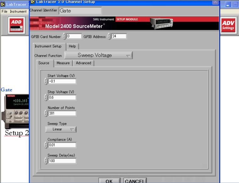Screen dimensions: 239x183
Task: Click Stop Voltage stepper arrows
Action: click(x=46, y=97)
